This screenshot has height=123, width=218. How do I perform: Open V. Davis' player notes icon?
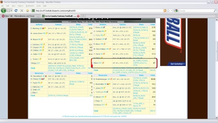pyautogui.click(x=104, y=54)
